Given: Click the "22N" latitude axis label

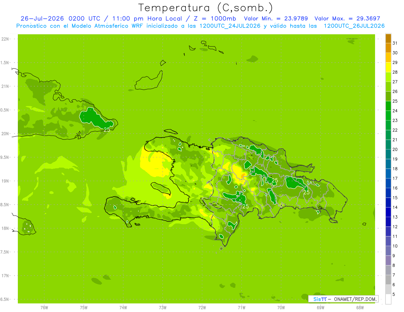Looking at the screenshot, I should [5, 39].
